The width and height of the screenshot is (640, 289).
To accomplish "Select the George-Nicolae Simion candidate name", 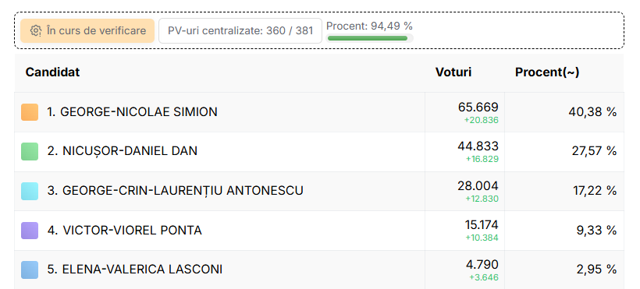I will (132, 112).
